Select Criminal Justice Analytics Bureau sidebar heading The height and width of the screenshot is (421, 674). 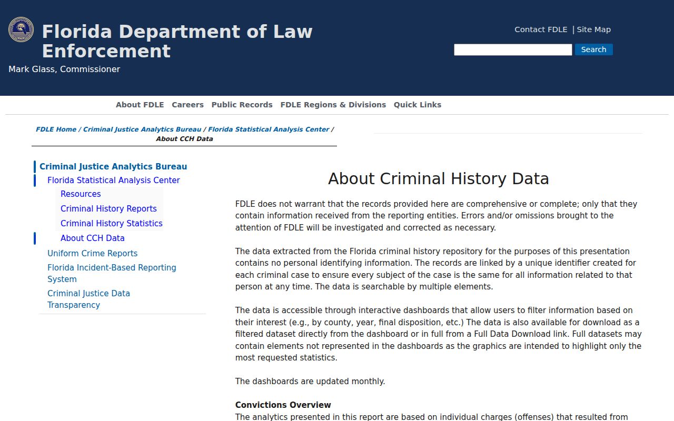[113, 167]
